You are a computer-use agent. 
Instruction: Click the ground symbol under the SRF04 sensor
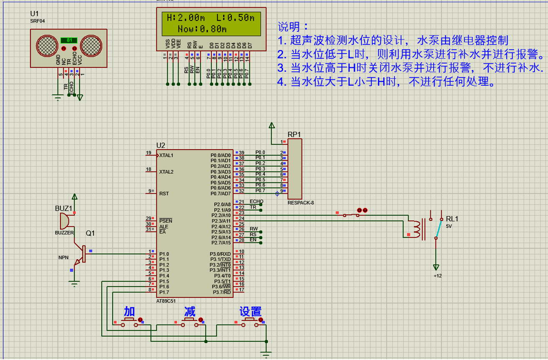[58, 98]
